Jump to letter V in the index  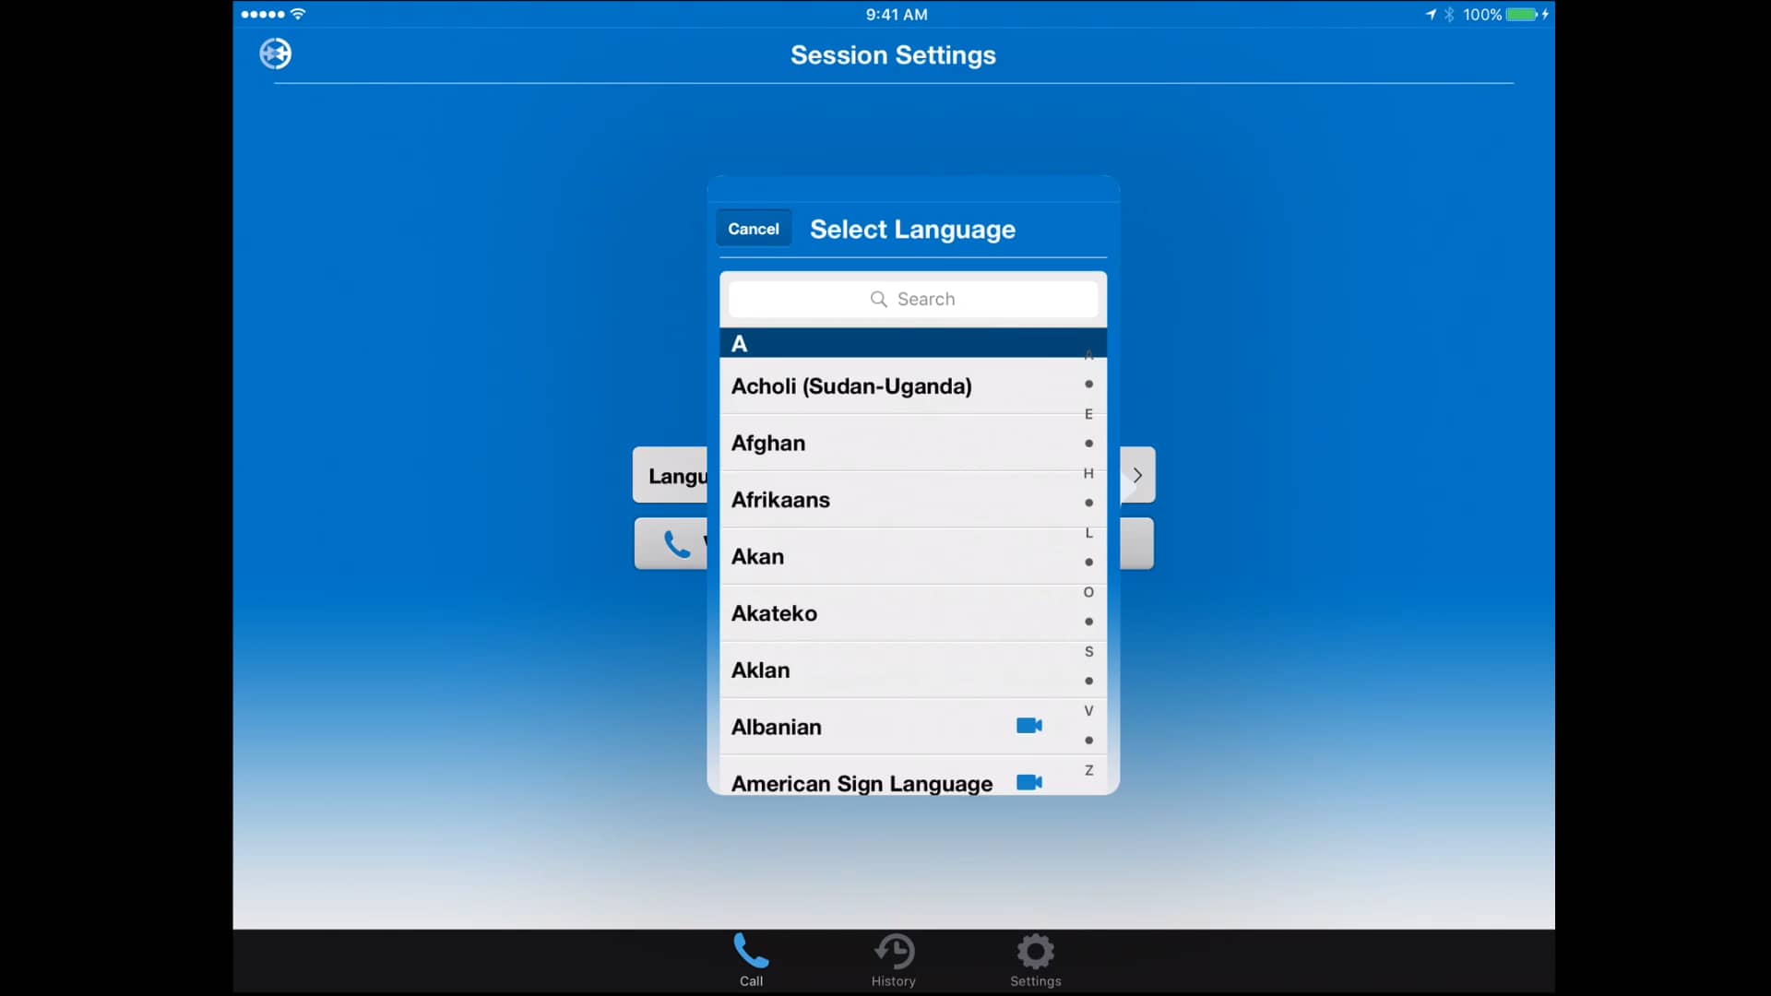point(1088,711)
